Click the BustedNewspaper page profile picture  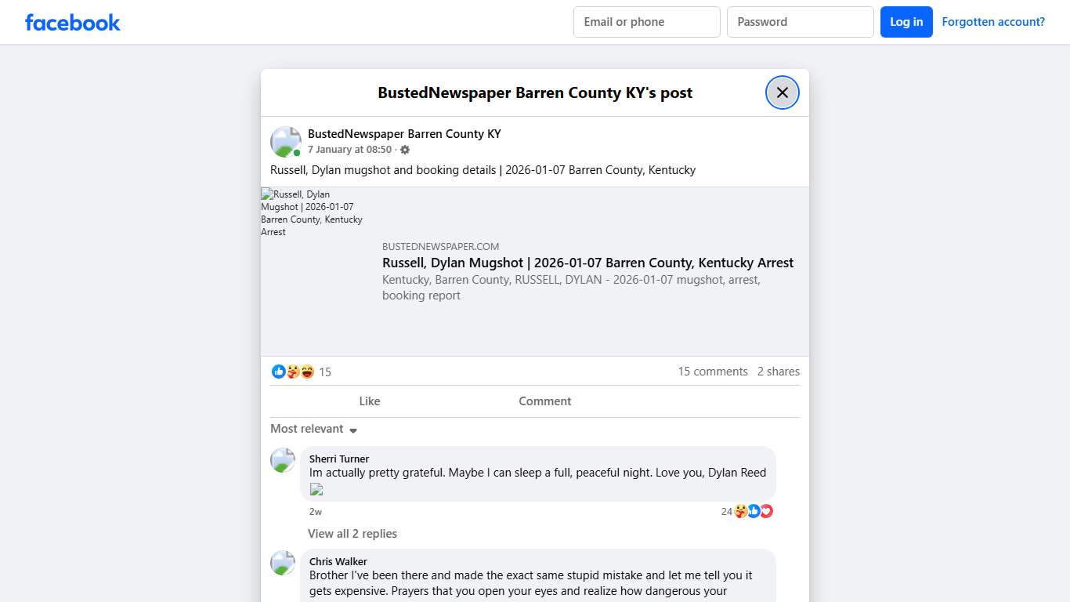(286, 142)
